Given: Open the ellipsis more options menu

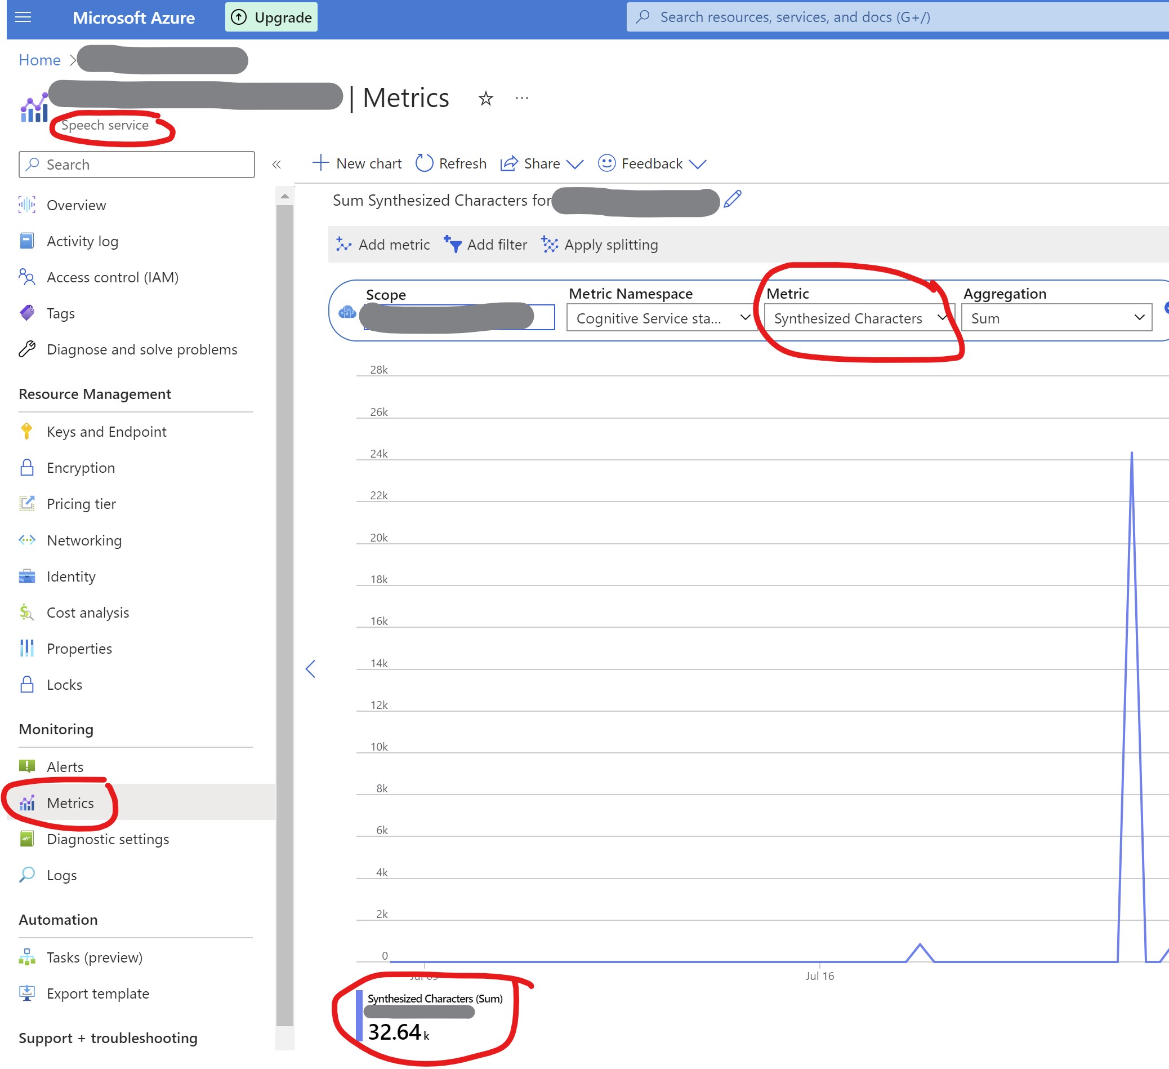Looking at the screenshot, I should [x=522, y=98].
